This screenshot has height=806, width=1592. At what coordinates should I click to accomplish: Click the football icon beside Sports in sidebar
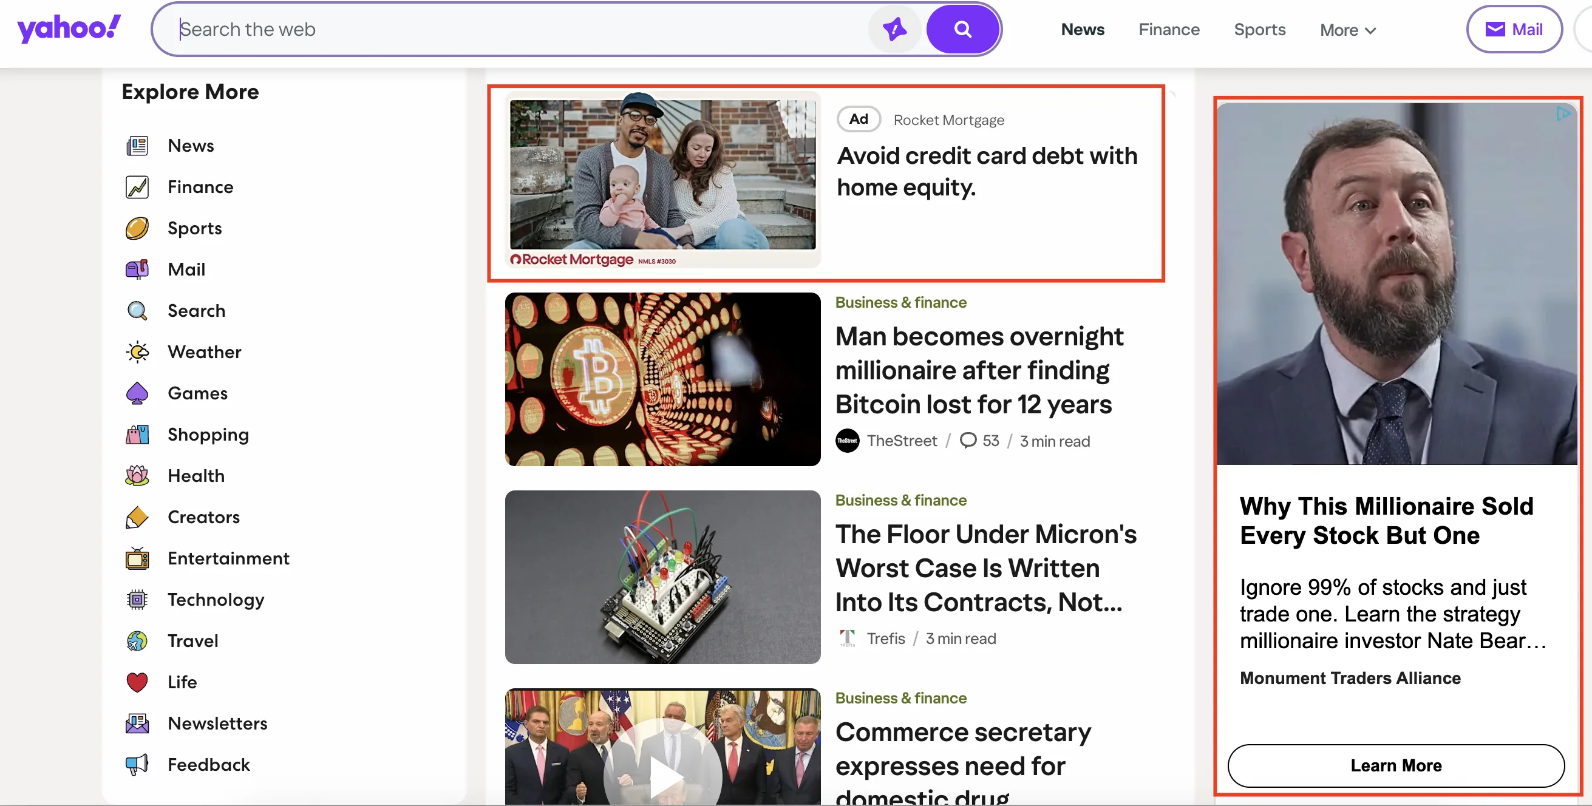[137, 229]
